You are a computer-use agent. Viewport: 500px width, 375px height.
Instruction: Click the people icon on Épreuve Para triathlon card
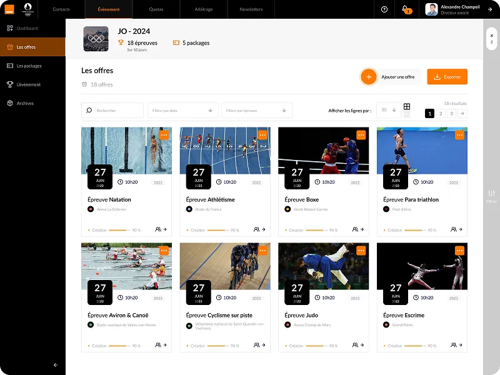(454, 229)
